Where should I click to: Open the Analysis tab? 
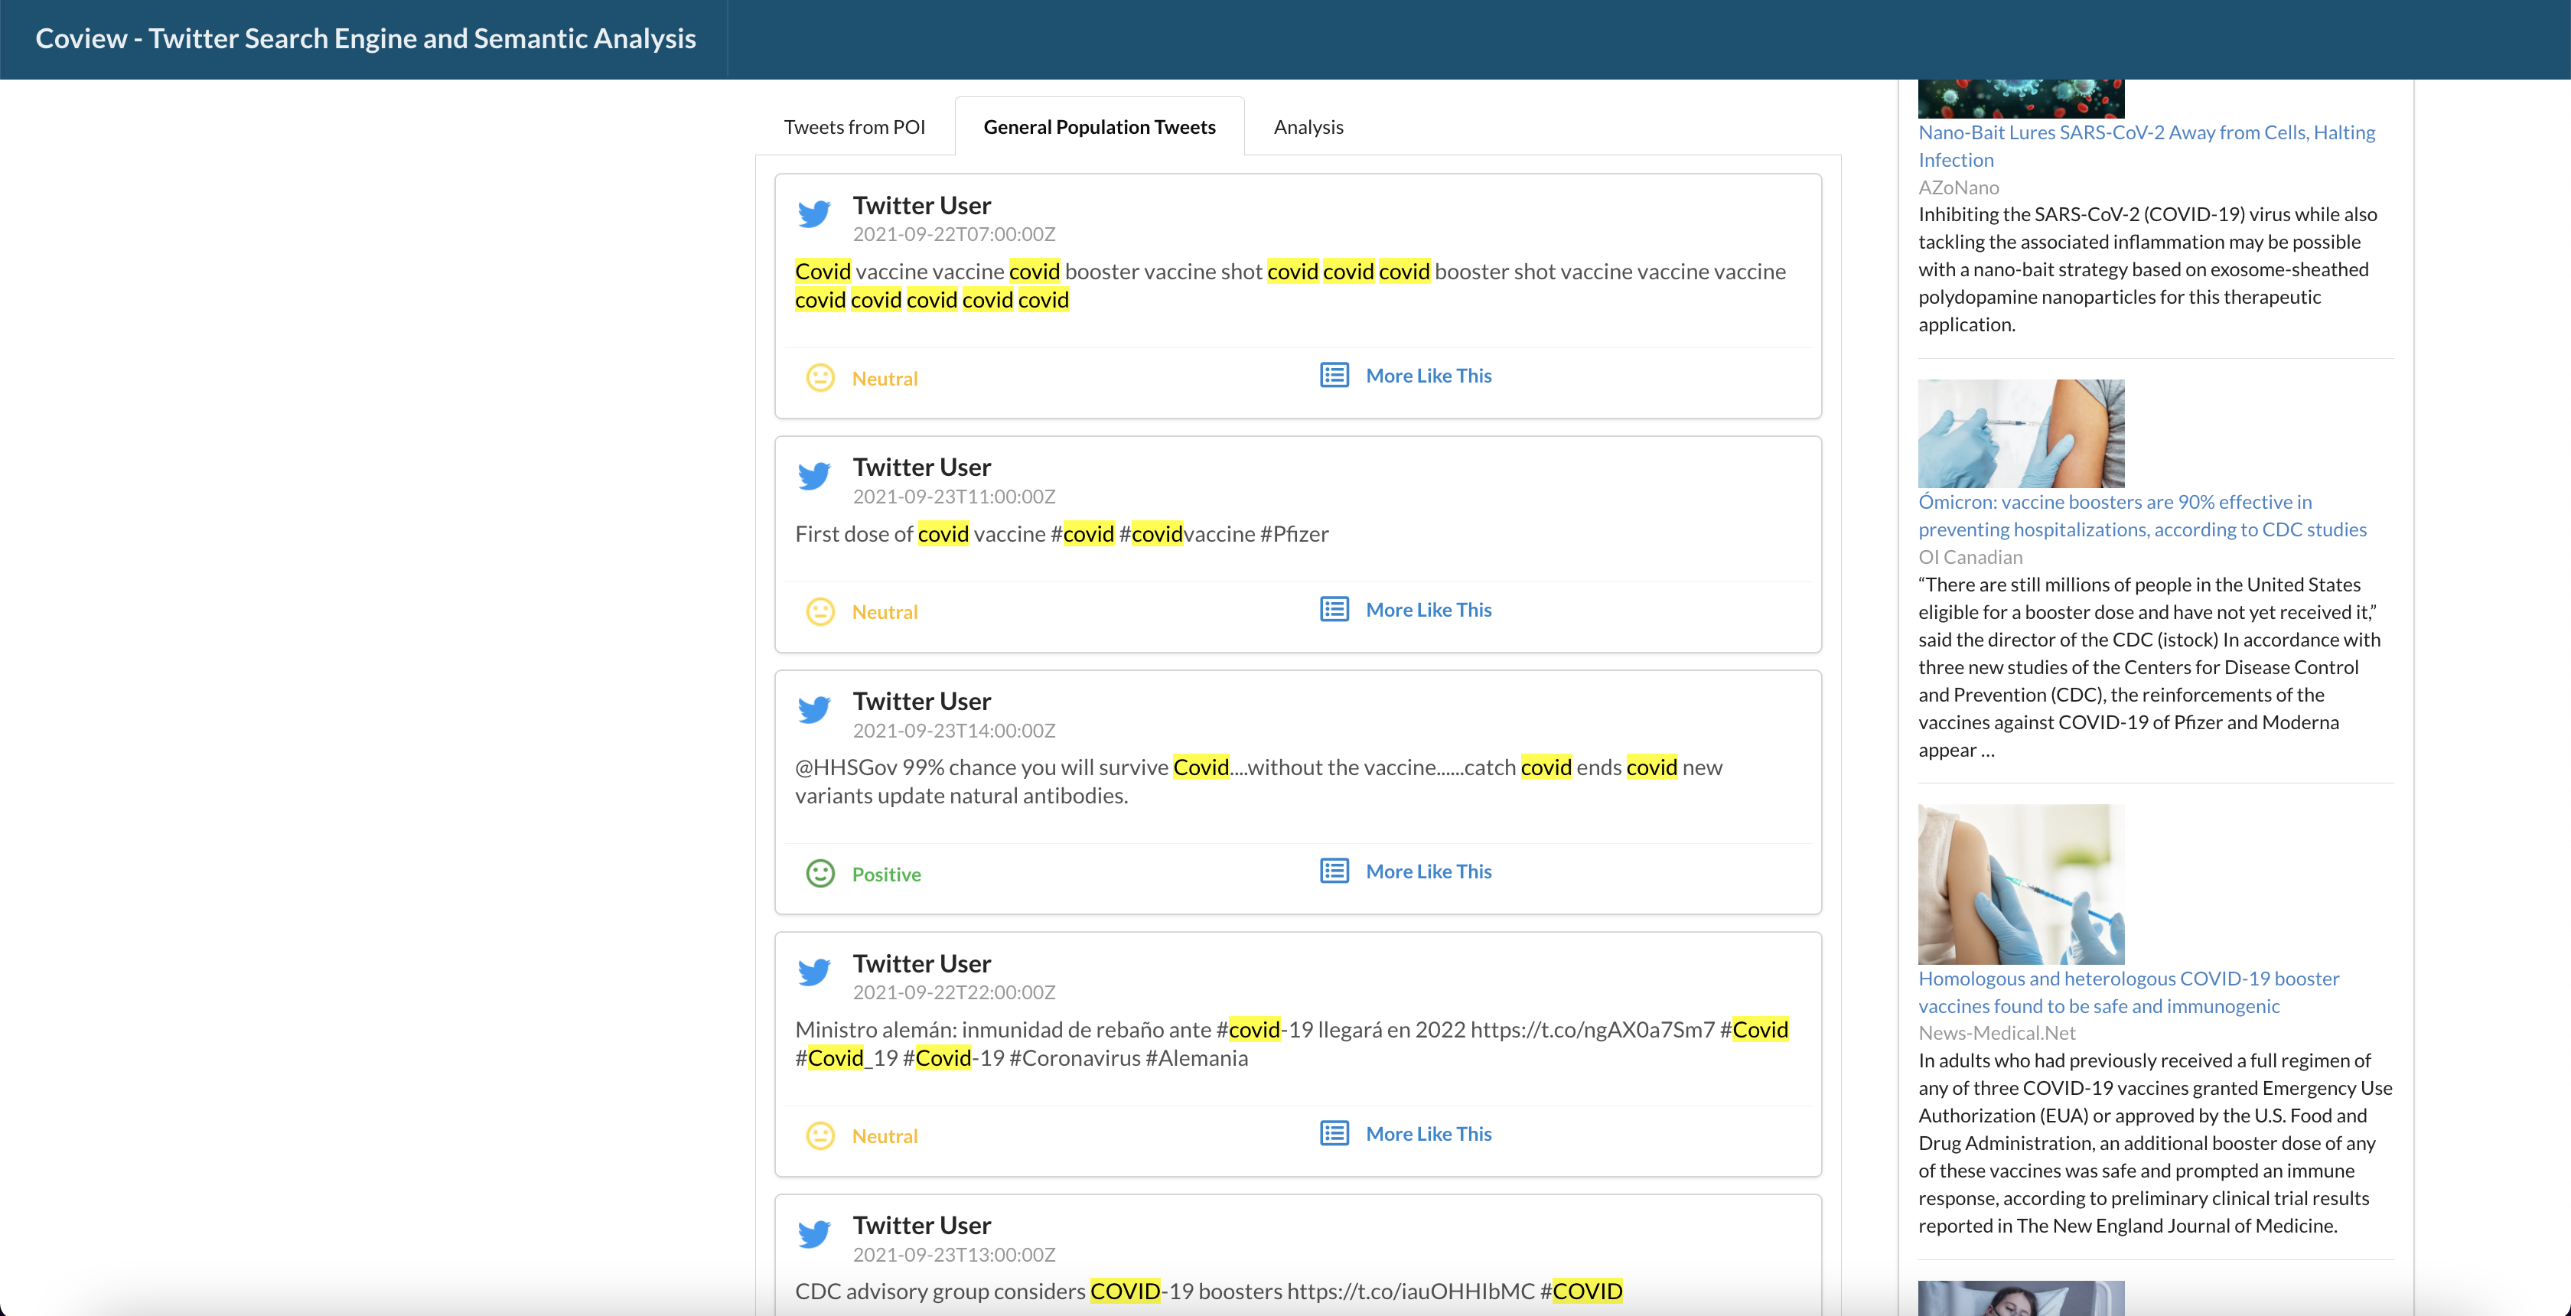1308,127
